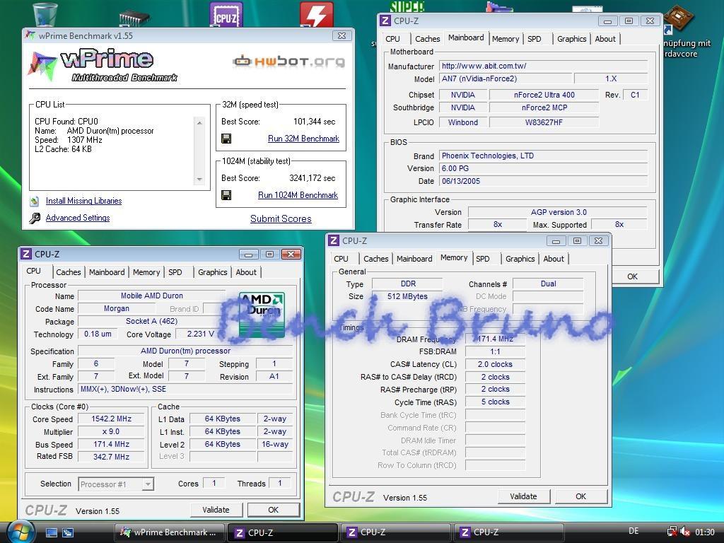The height and width of the screenshot is (543, 724).
Task: Click the window switcher quick launch icon
Action: (x=67, y=532)
